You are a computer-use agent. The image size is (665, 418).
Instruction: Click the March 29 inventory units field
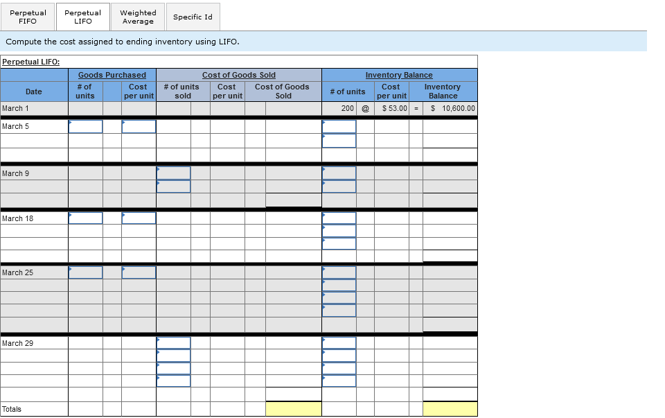339,342
